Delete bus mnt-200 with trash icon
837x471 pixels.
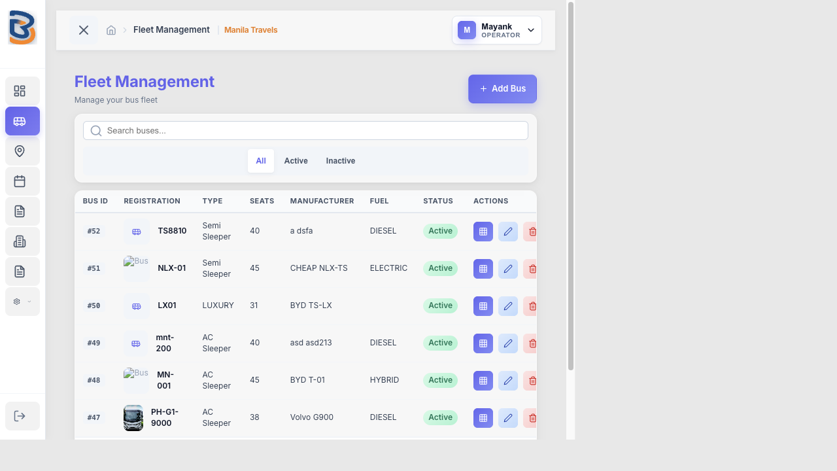pos(530,343)
